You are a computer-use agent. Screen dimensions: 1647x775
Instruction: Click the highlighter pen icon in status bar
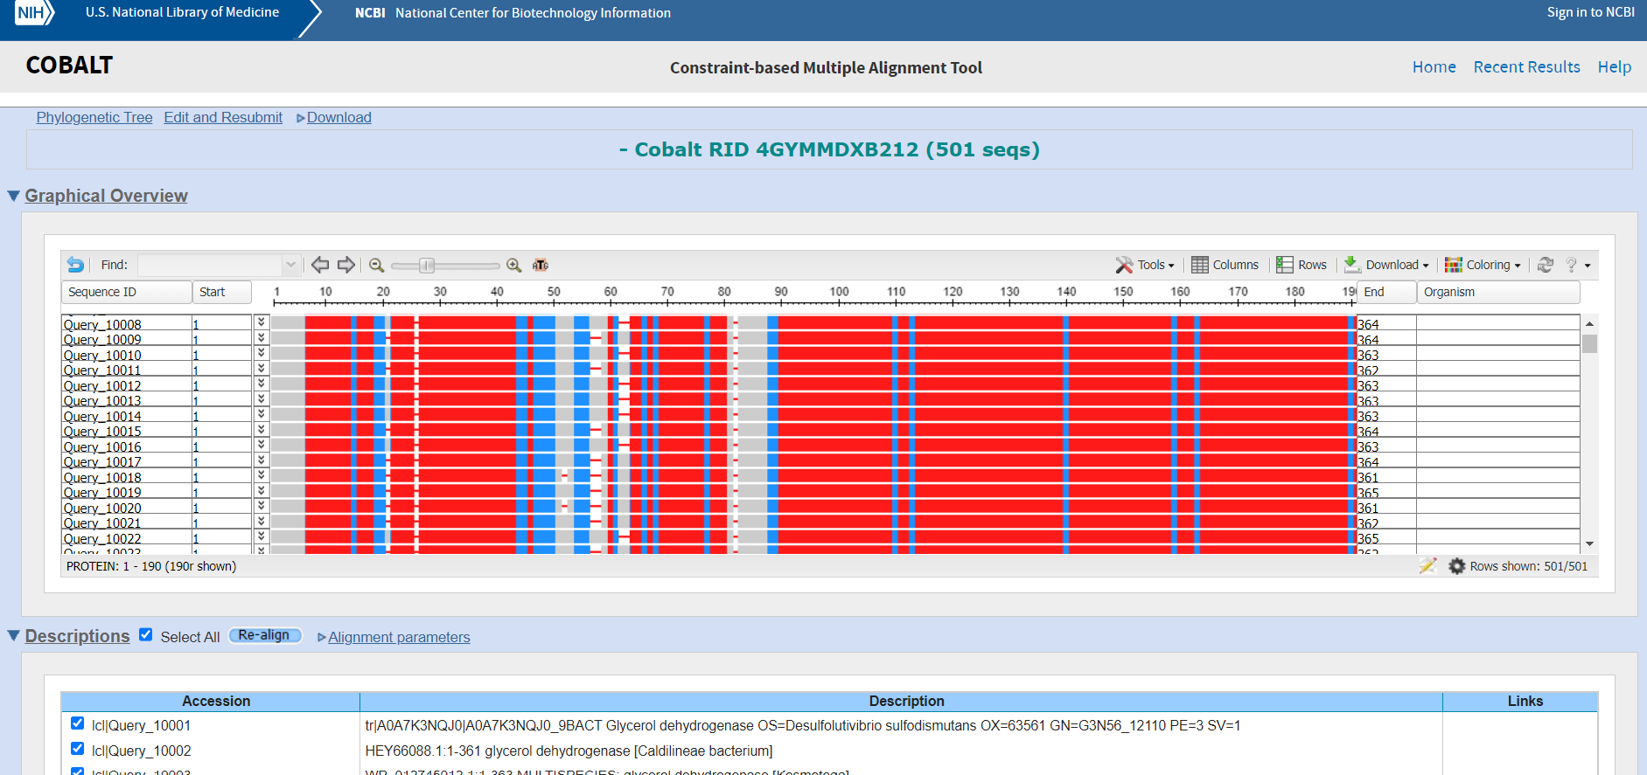pos(1427,566)
